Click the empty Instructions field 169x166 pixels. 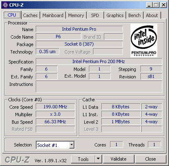(x=99, y=86)
